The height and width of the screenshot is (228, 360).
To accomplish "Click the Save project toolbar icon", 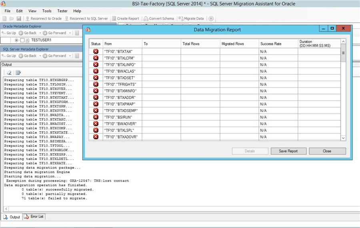I will tap(19, 18).
